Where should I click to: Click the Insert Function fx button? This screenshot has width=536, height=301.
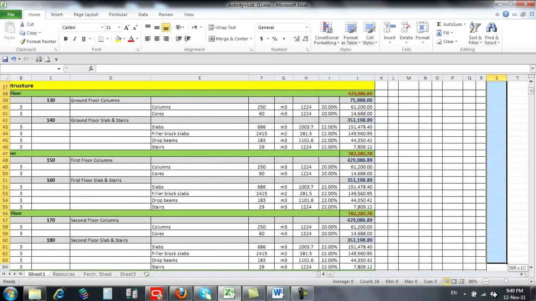pyautogui.click(x=91, y=68)
